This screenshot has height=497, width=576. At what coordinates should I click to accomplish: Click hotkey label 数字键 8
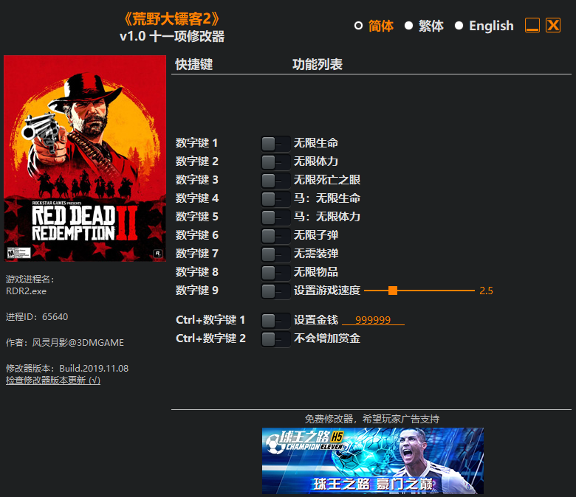point(197,272)
